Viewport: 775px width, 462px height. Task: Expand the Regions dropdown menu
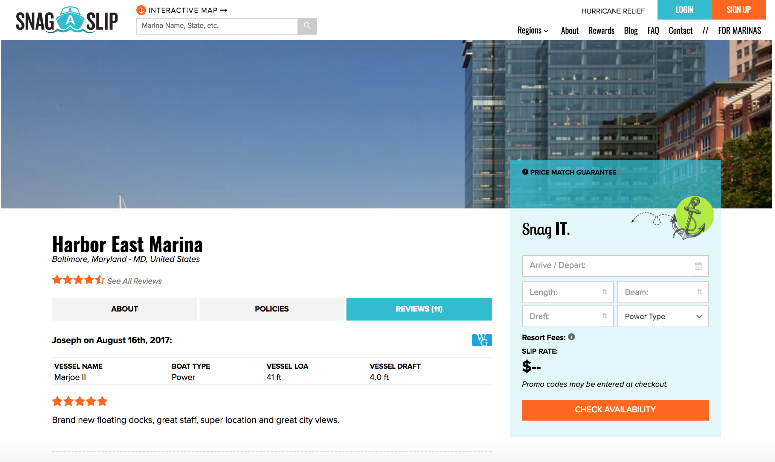[533, 30]
